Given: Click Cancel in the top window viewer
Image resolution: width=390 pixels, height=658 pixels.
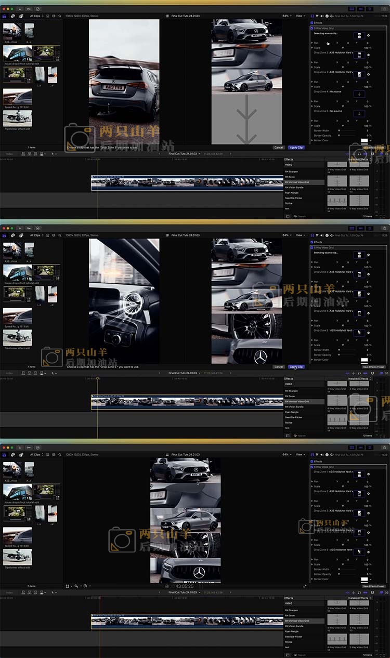Looking at the screenshot, I should pyautogui.click(x=279, y=147).
